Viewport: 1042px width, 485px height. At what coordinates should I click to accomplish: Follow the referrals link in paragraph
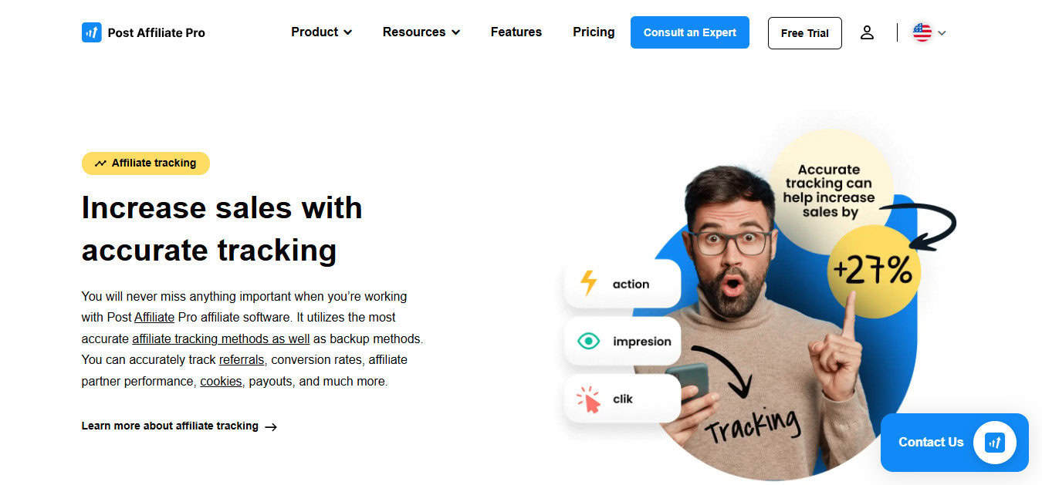click(x=242, y=360)
